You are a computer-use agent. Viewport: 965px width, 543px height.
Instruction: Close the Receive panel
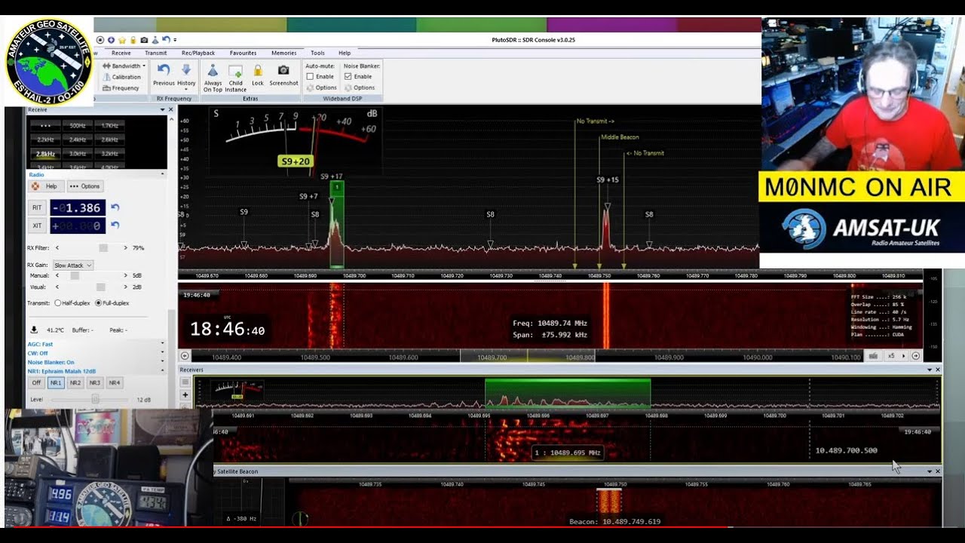click(x=170, y=110)
